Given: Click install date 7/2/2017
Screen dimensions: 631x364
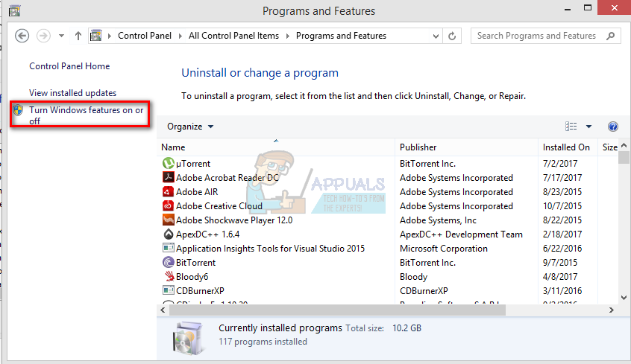Looking at the screenshot, I should point(560,164).
